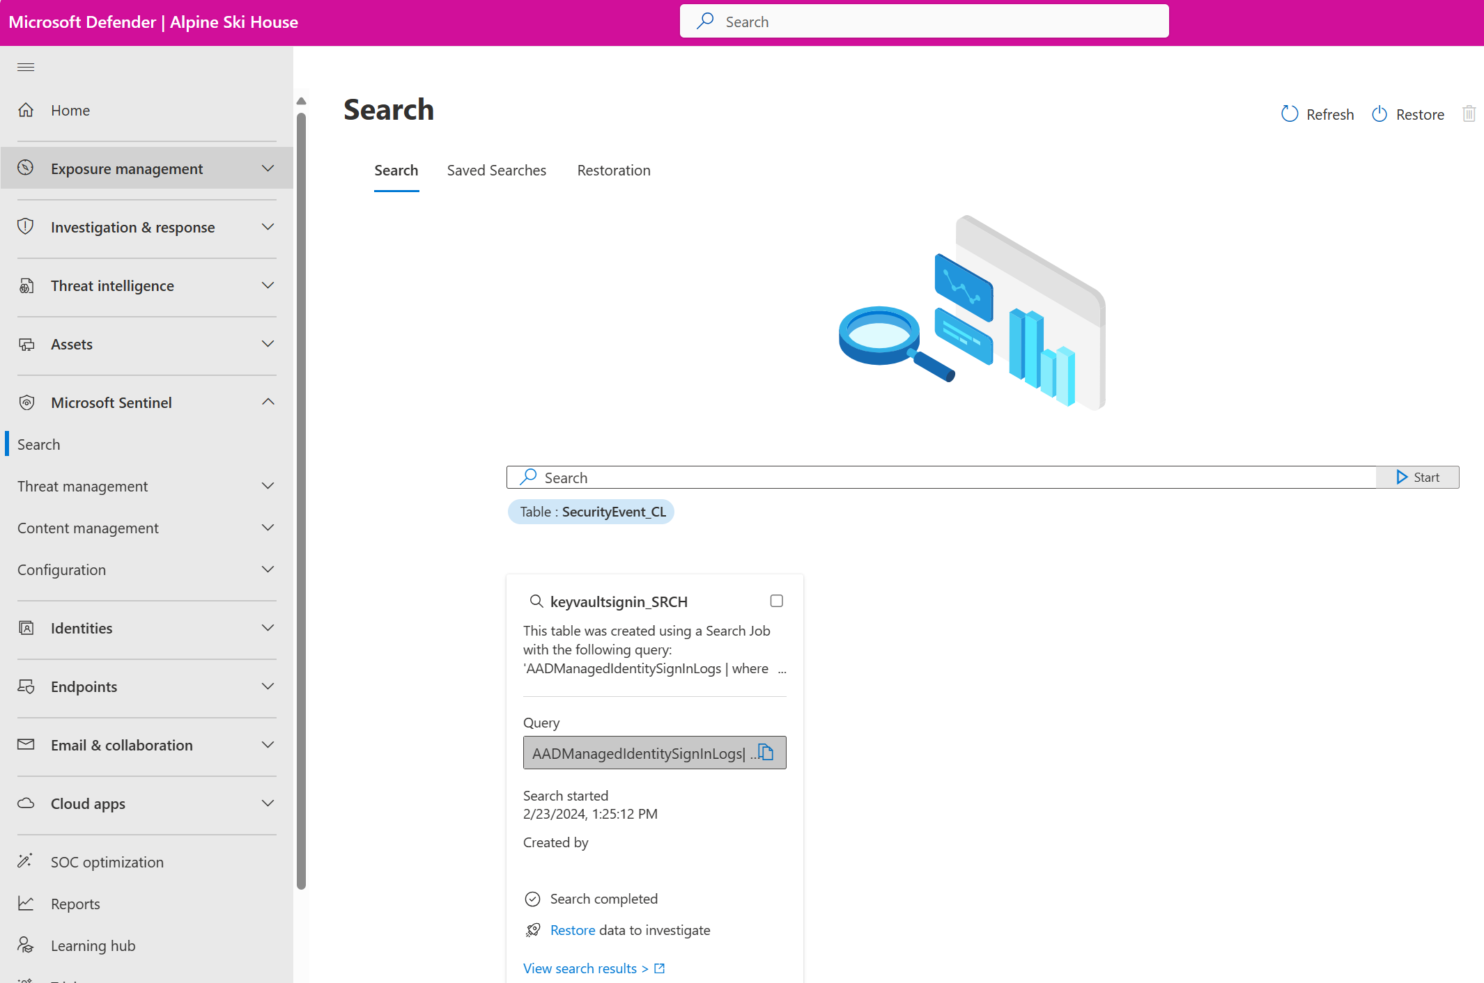1484x983 pixels.
Task: Expand Exposure management section
Action: pyautogui.click(x=268, y=168)
